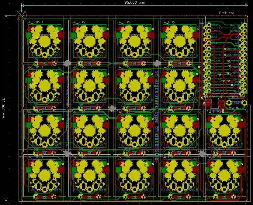
Task: Click the RST pin label on ProMicro
Action: (x=215, y=37)
